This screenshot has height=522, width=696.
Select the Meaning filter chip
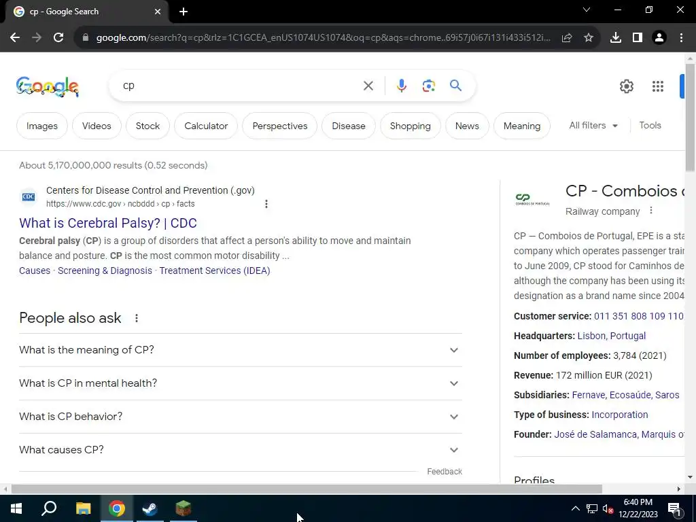[x=522, y=126]
